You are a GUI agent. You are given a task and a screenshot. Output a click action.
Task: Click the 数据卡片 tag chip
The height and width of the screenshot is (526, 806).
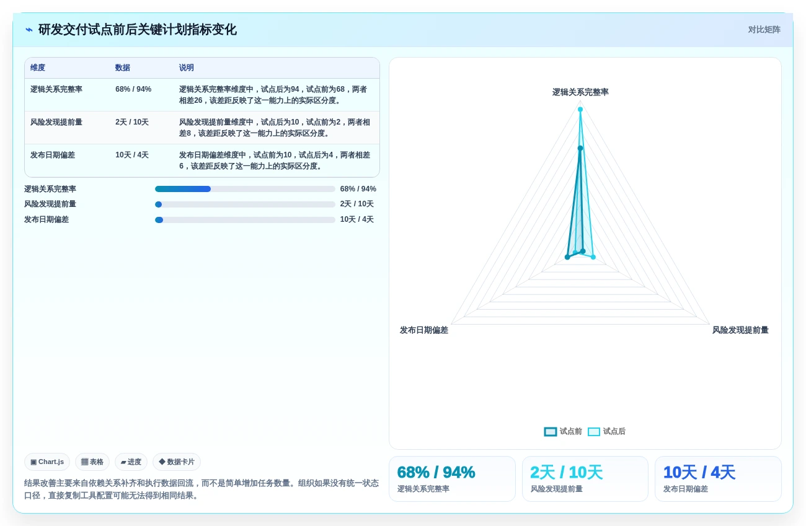(x=177, y=462)
